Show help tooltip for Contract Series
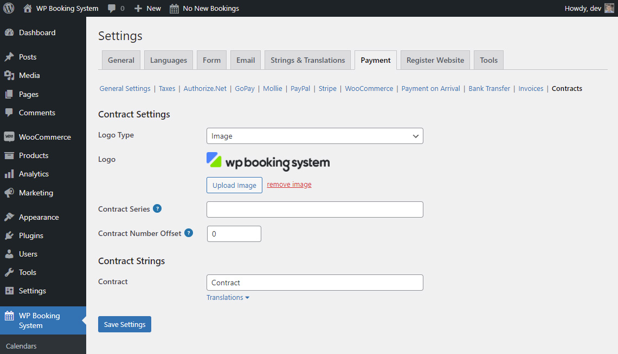The height and width of the screenshot is (354, 618). click(157, 208)
